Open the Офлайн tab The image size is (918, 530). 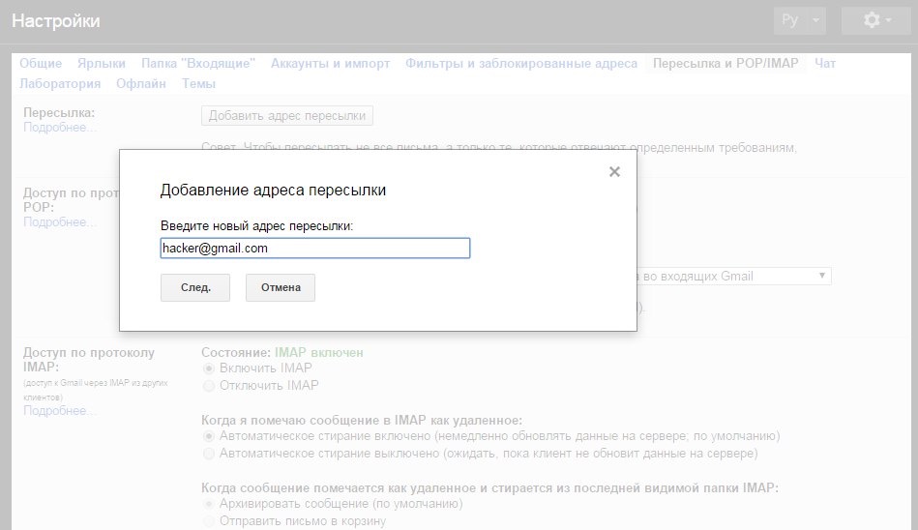tap(140, 84)
